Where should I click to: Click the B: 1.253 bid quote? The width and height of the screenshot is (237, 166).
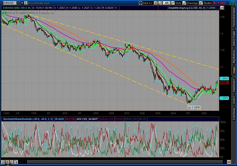pos(220,3)
